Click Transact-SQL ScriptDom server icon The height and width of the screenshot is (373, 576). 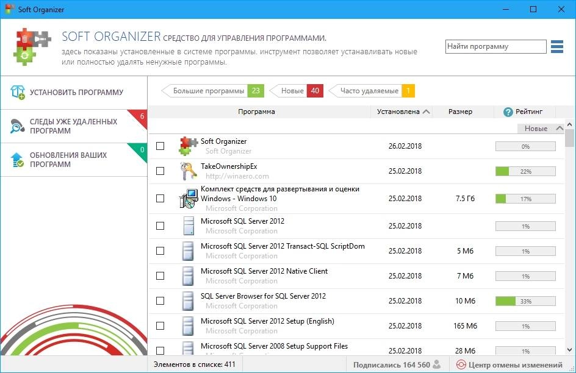(x=188, y=251)
